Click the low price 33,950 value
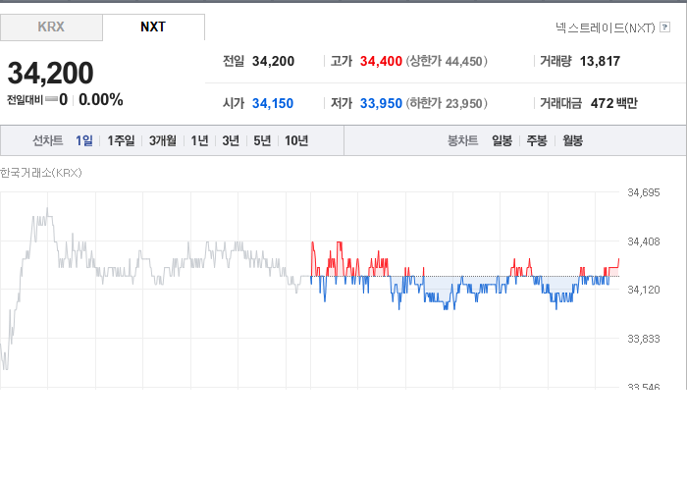 pyautogui.click(x=381, y=103)
